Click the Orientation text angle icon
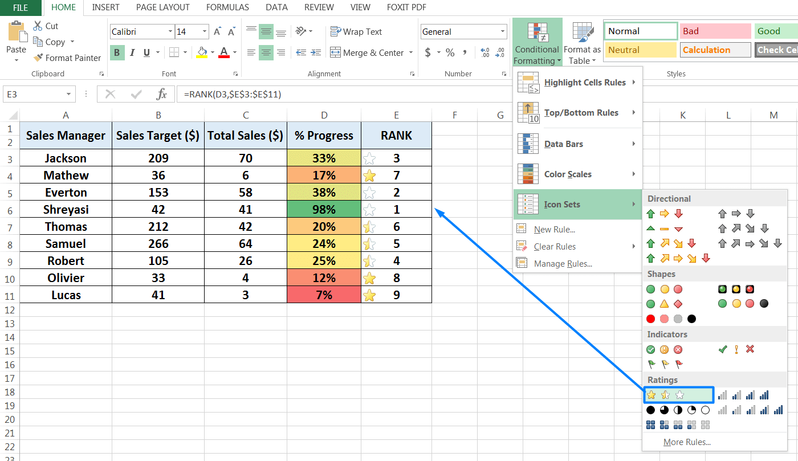This screenshot has height=461, width=798. click(x=302, y=32)
